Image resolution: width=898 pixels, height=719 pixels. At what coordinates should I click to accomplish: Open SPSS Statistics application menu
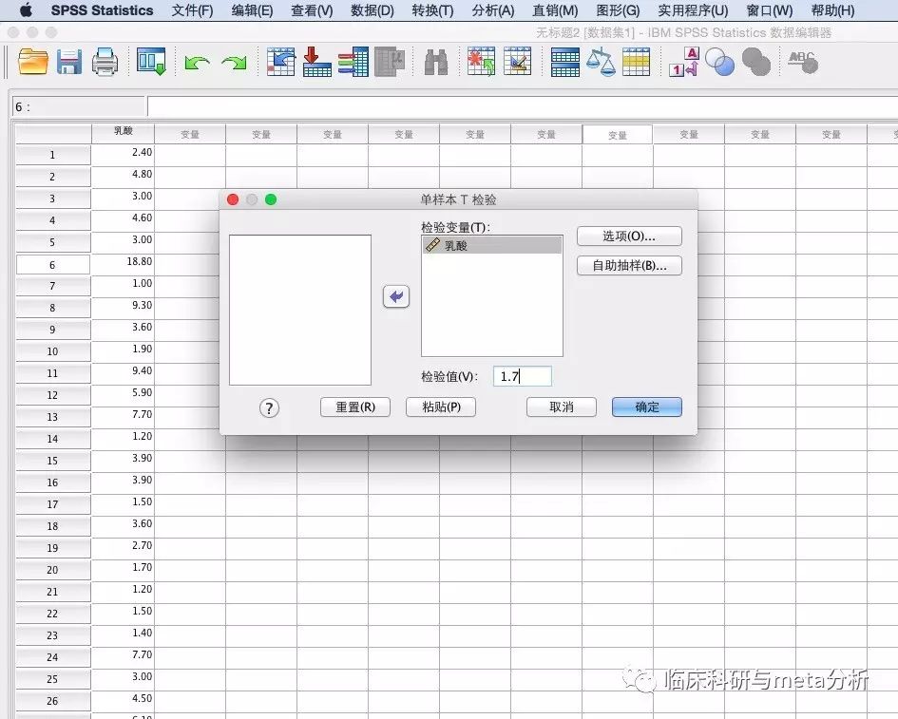(x=102, y=10)
